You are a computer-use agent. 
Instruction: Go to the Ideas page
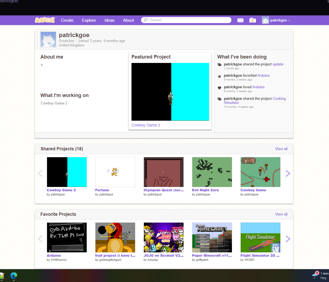click(x=109, y=20)
